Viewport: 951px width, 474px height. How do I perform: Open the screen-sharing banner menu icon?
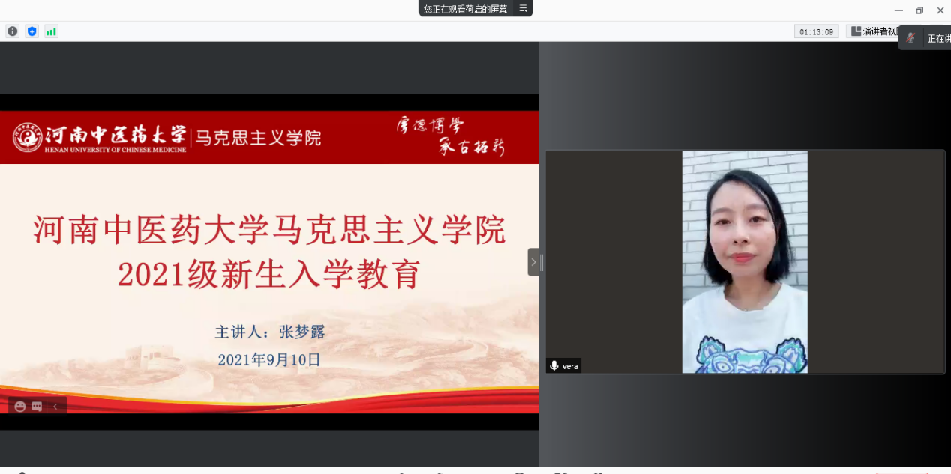click(523, 9)
